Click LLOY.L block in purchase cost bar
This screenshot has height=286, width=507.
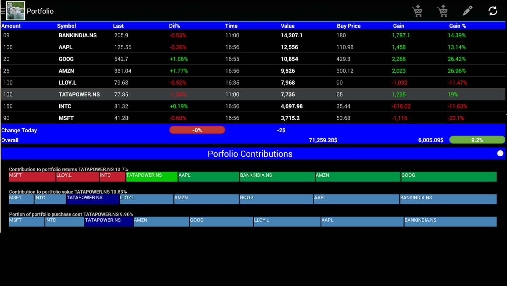coord(287,221)
